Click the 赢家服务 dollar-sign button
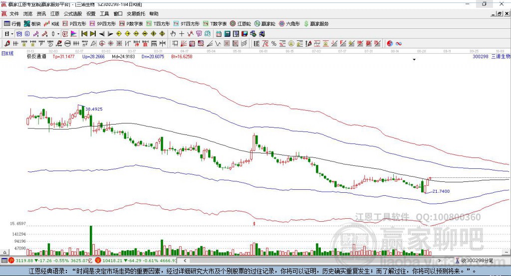 tap(316, 24)
